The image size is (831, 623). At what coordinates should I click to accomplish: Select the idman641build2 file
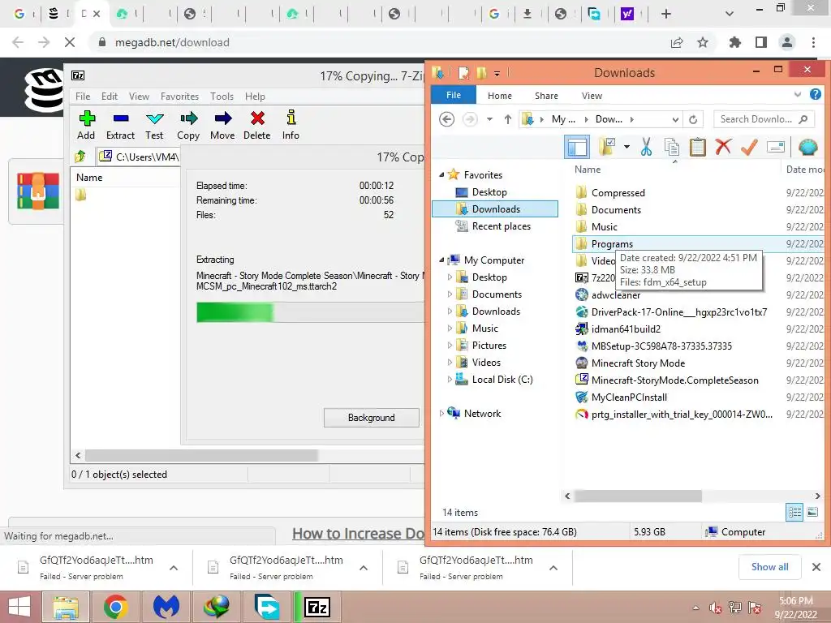(x=626, y=329)
